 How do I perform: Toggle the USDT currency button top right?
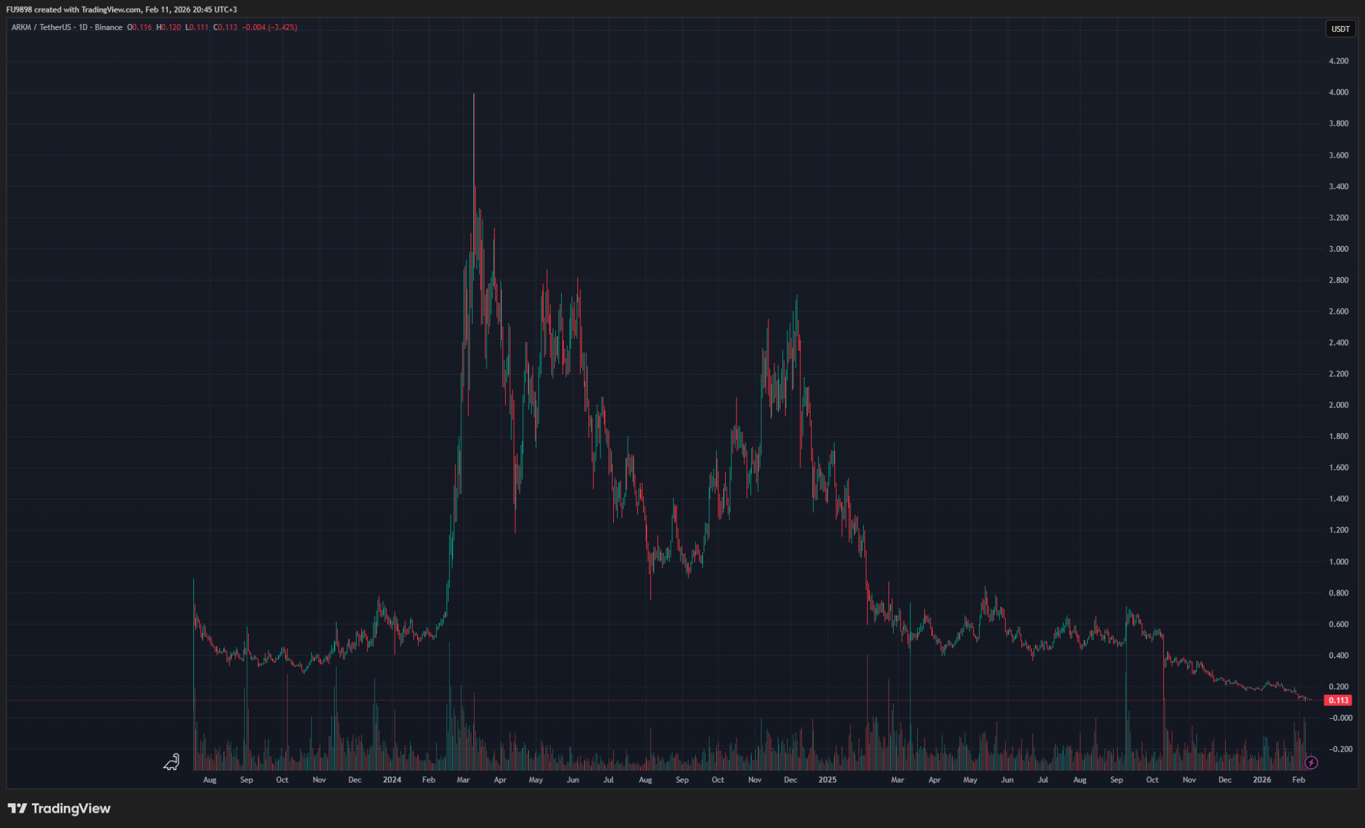1340,29
